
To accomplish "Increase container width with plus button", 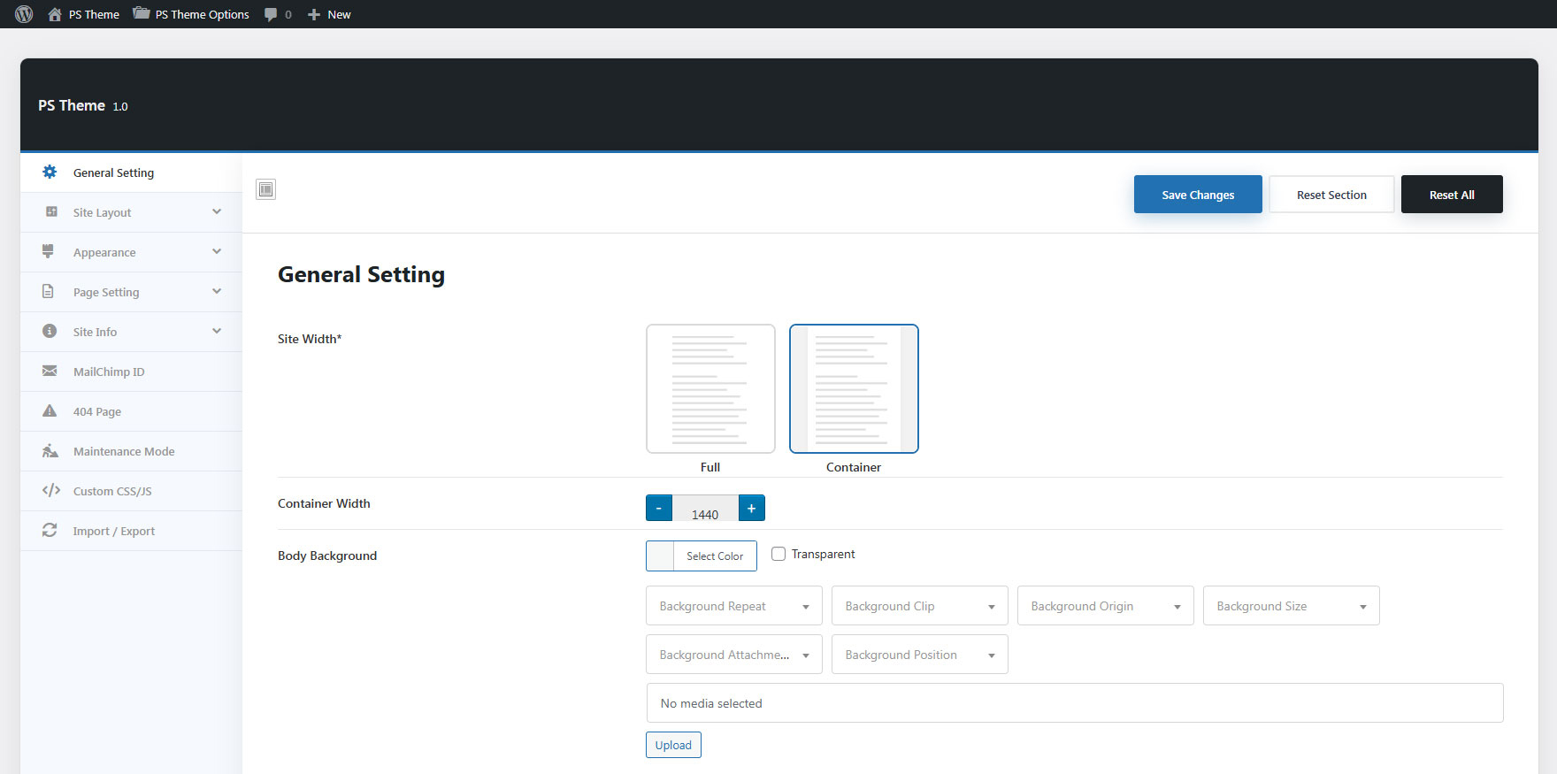I will (x=751, y=509).
